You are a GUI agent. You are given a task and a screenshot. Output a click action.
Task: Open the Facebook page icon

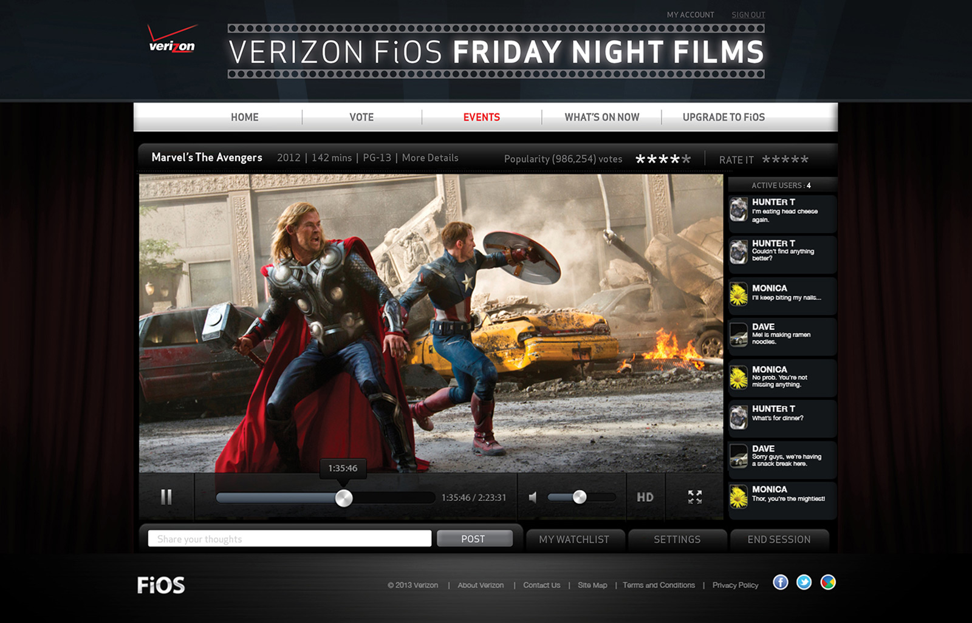(781, 582)
